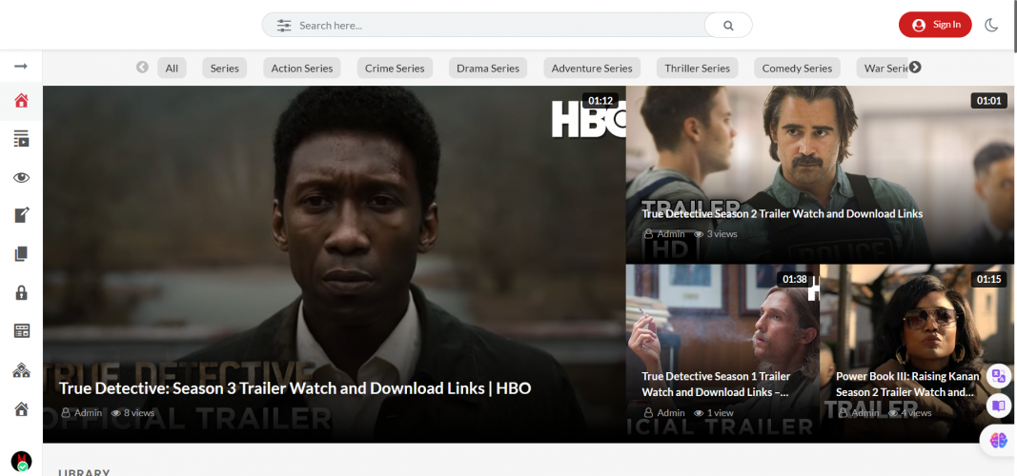Open 'True Detective: Season 3 Trailer' title link

(x=295, y=388)
